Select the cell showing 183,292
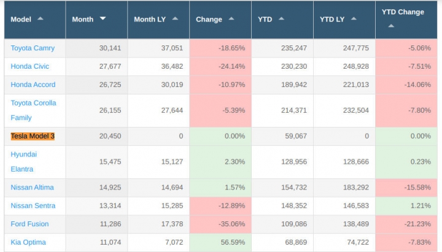This screenshot has width=442, height=252. pyautogui.click(x=344, y=188)
